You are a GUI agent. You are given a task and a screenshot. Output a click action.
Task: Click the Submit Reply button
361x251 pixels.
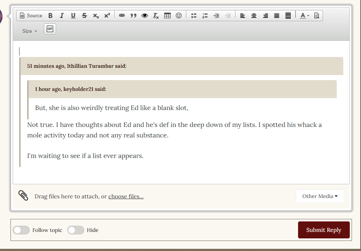(323, 230)
